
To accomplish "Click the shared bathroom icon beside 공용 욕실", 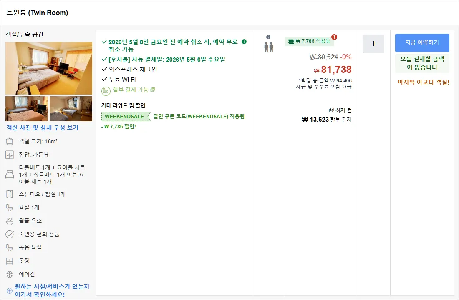I will (x=10, y=247).
